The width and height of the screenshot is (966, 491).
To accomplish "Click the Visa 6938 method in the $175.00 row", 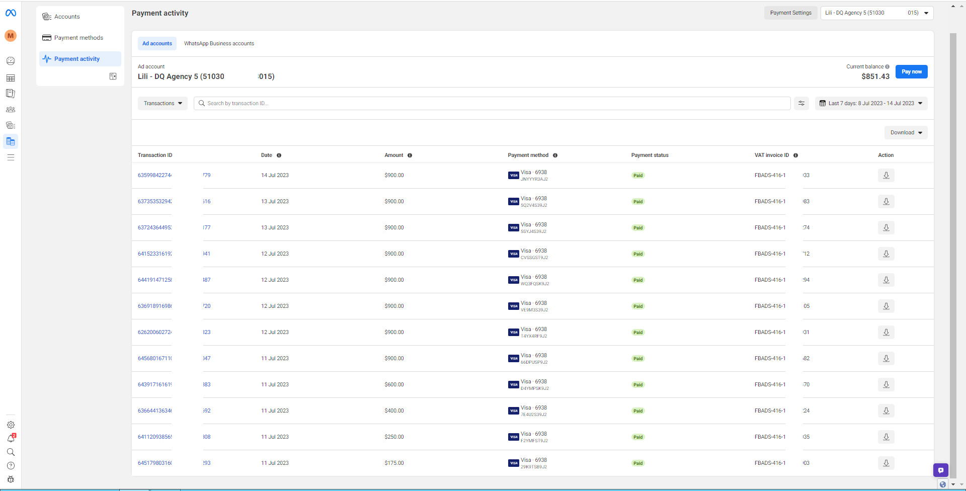I will click(x=527, y=463).
